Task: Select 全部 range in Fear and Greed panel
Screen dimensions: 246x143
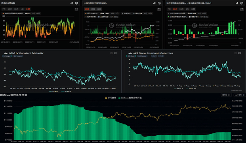Action: coord(28,9)
